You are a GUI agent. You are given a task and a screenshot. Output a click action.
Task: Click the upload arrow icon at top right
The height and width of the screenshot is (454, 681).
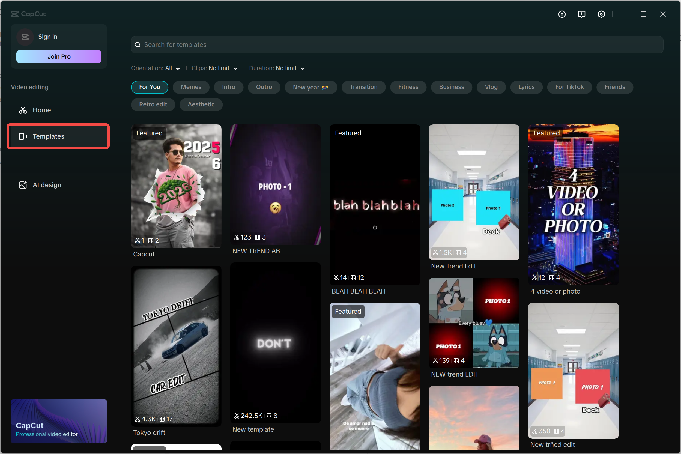pos(562,14)
